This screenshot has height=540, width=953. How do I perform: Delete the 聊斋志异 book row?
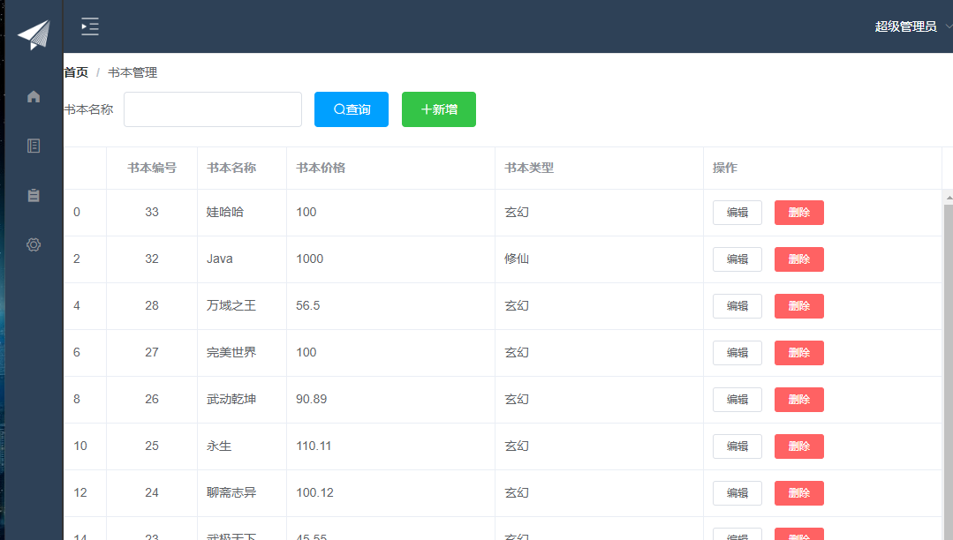[799, 493]
